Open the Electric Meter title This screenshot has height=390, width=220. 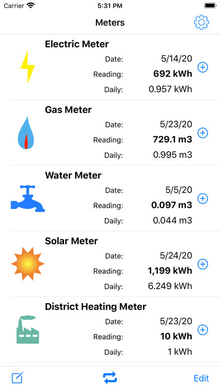tap(77, 44)
